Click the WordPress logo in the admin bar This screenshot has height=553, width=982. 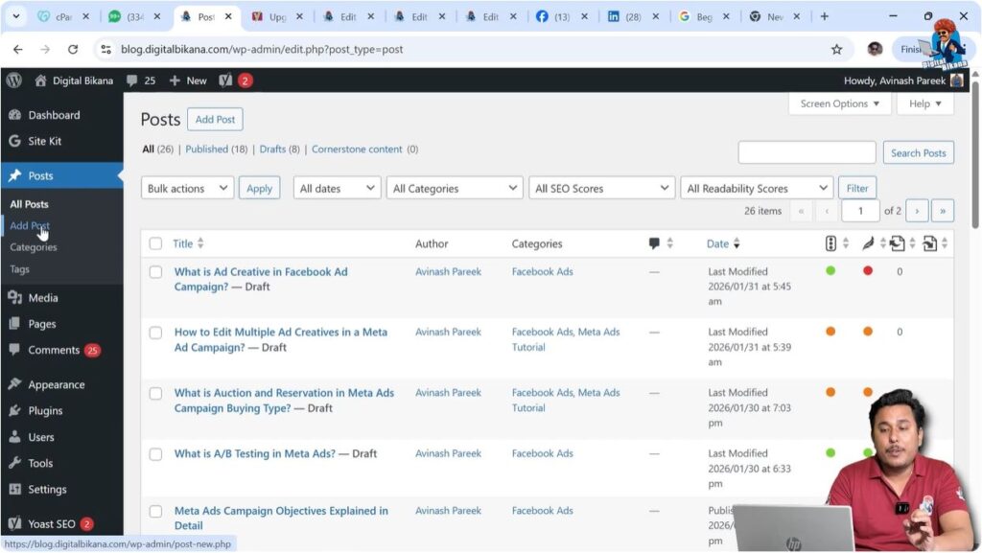[13, 81]
